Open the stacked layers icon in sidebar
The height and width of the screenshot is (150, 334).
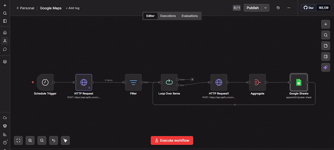click(x=5, y=62)
